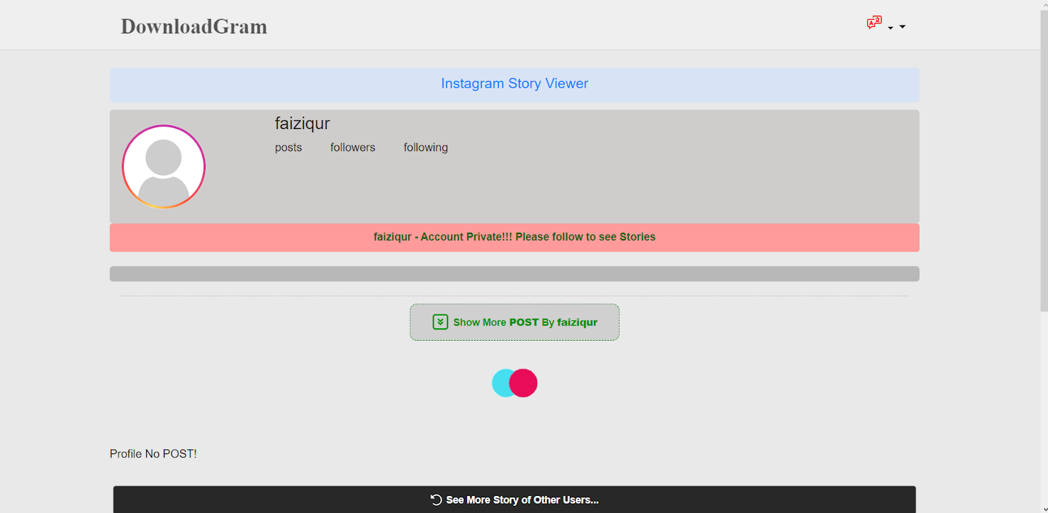Click the following count label

click(x=426, y=147)
